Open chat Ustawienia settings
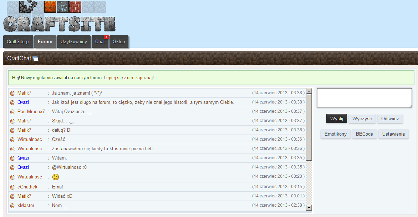This screenshot has width=418, height=217. tap(393, 134)
